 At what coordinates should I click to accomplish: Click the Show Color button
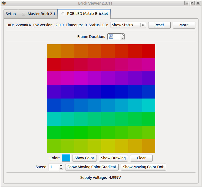pos(84,158)
